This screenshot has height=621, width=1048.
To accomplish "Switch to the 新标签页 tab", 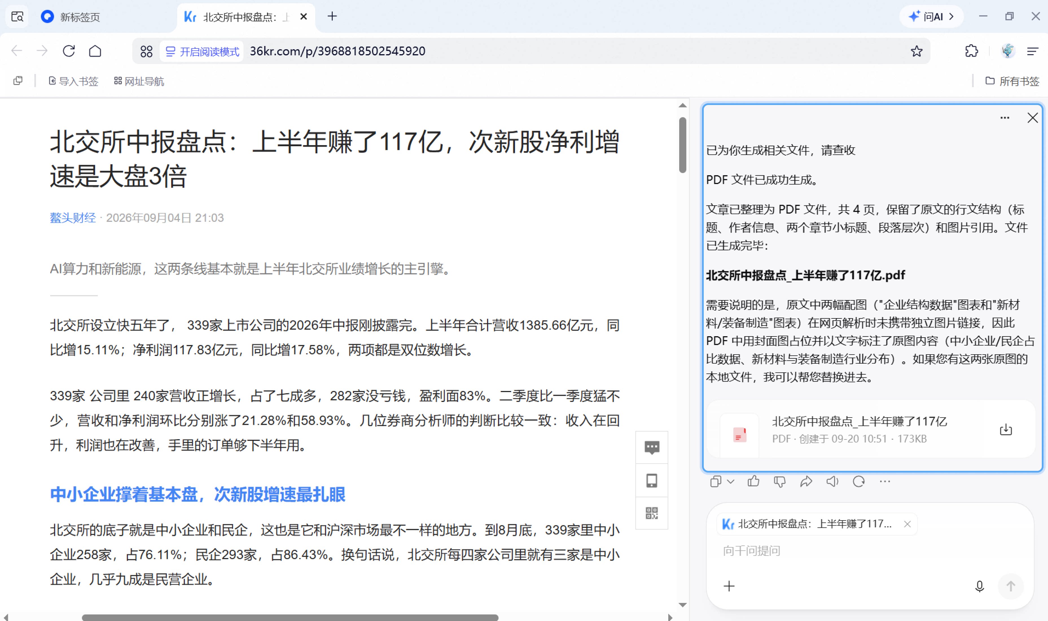I will click(80, 17).
